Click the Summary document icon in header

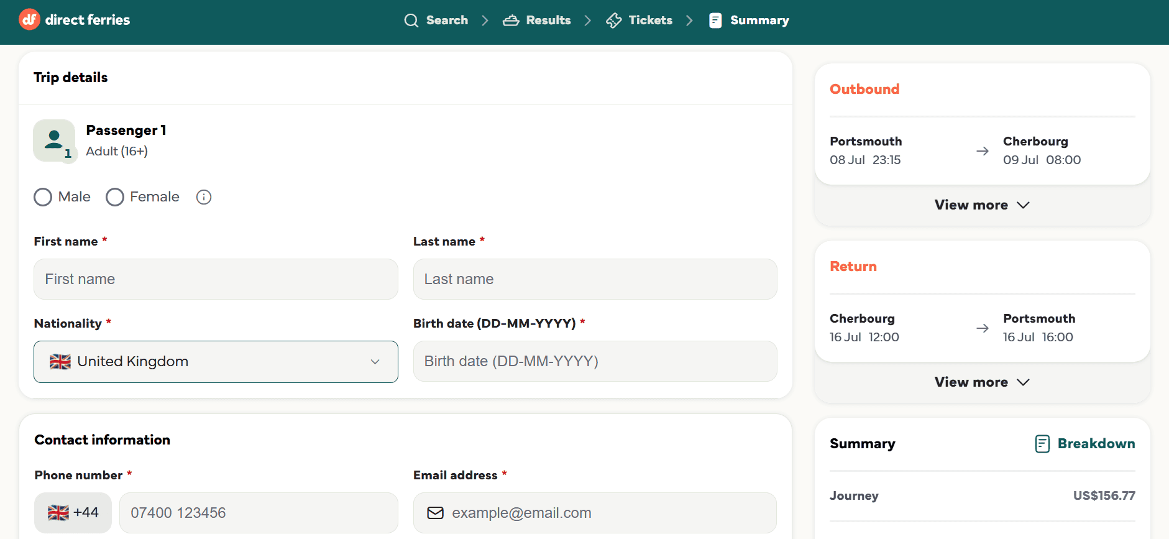click(x=715, y=21)
